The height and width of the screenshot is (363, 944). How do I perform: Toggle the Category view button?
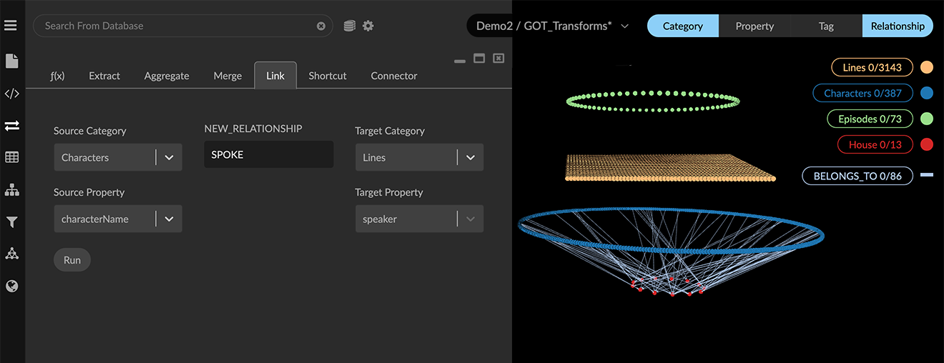pyautogui.click(x=682, y=26)
